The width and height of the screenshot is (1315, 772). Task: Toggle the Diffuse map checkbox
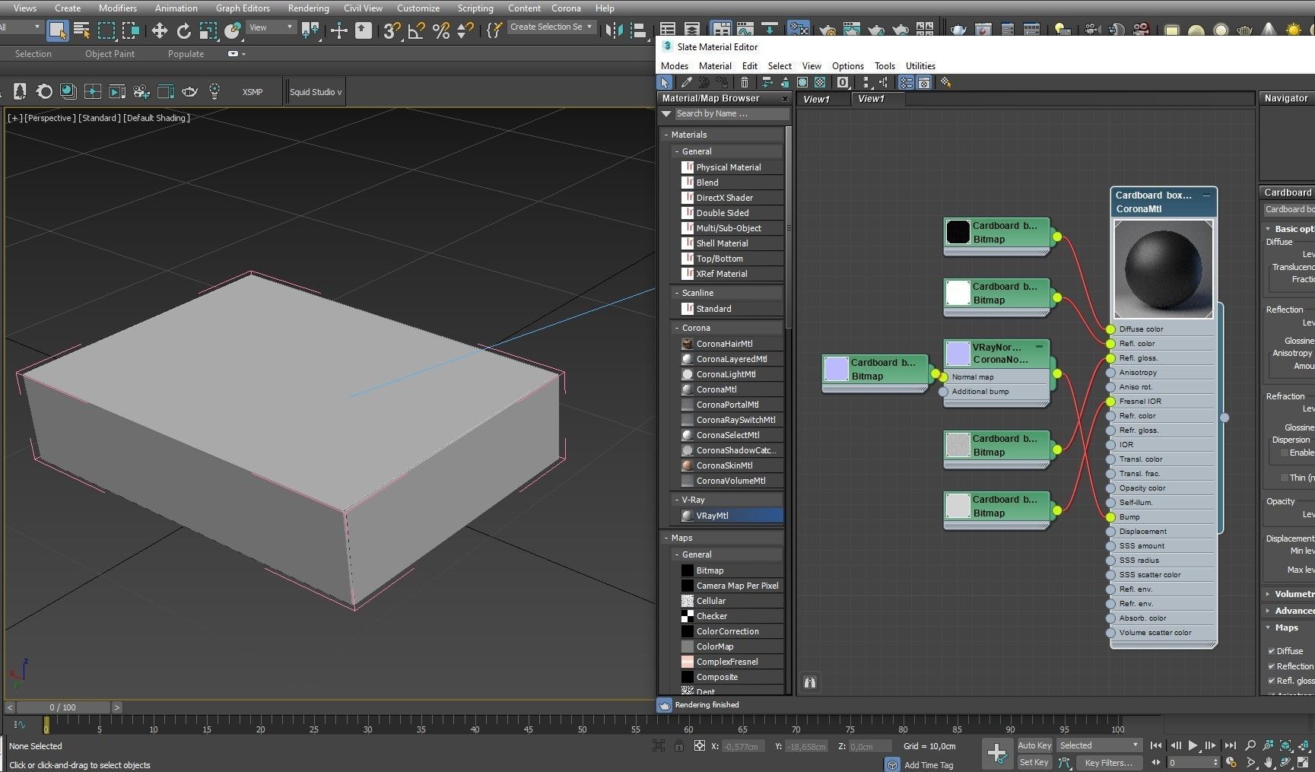pos(1272,651)
